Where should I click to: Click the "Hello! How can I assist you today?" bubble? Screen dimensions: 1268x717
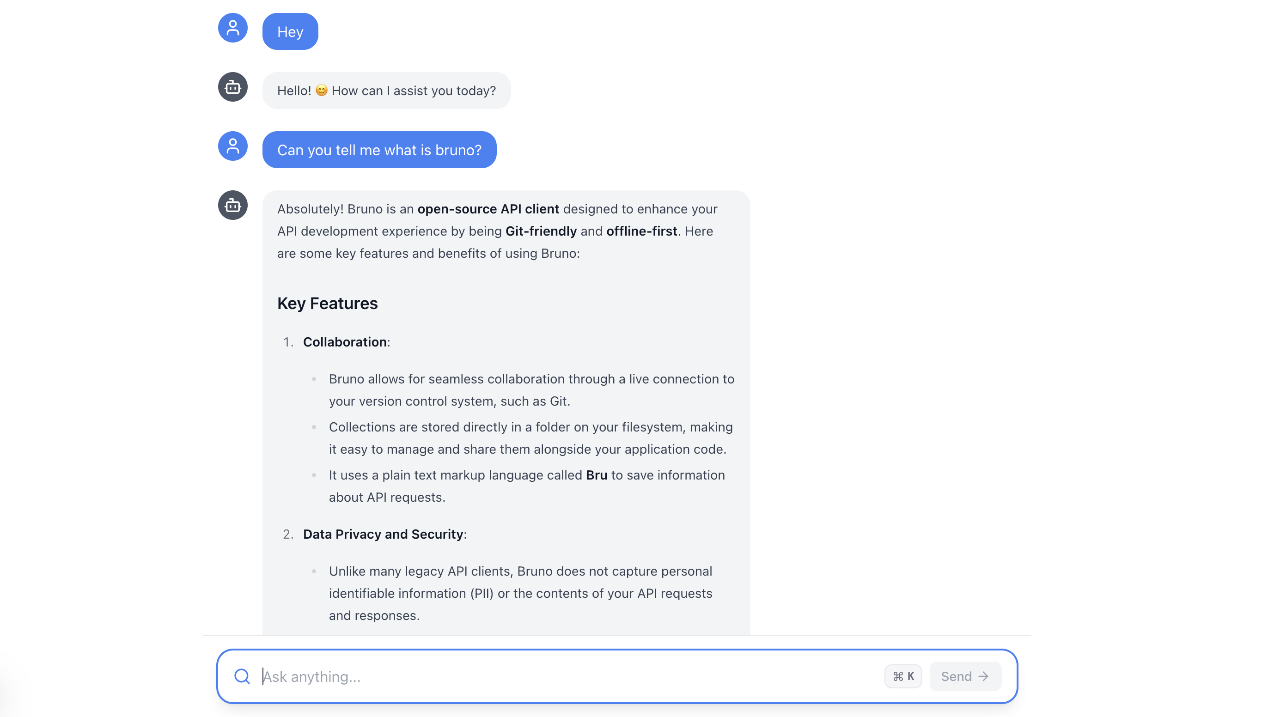click(x=387, y=91)
